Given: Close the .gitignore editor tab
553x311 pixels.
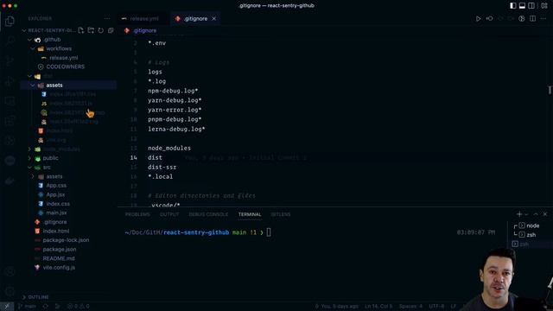Looking at the screenshot, I should tap(213, 18).
